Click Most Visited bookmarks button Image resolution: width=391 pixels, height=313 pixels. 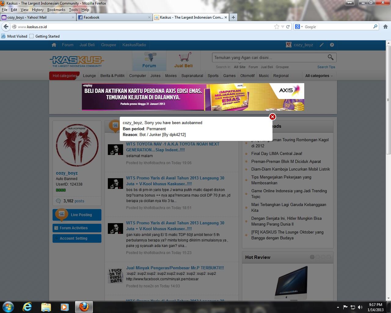pos(14,36)
